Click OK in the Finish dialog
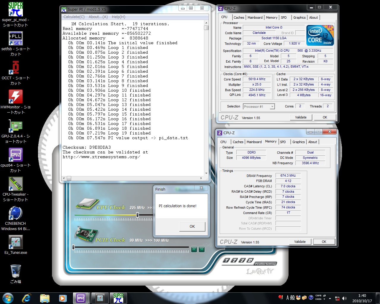The height and width of the screenshot is (304, 380). [x=192, y=227]
